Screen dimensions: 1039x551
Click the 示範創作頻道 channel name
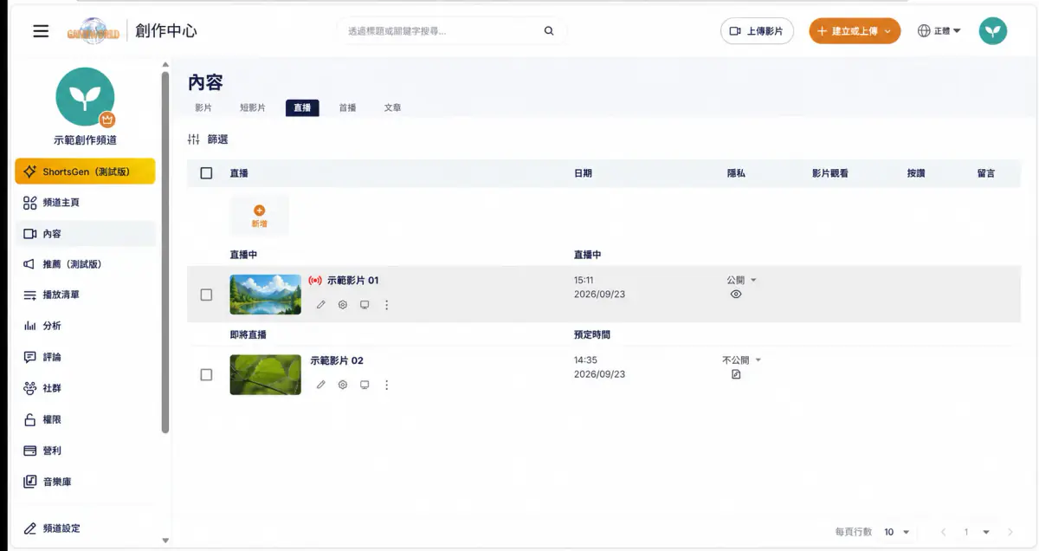(x=85, y=140)
